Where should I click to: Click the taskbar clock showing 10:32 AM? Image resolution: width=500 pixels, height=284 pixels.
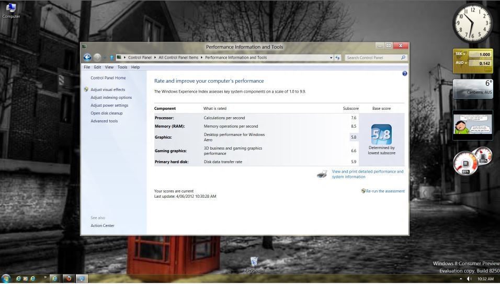pos(485,279)
